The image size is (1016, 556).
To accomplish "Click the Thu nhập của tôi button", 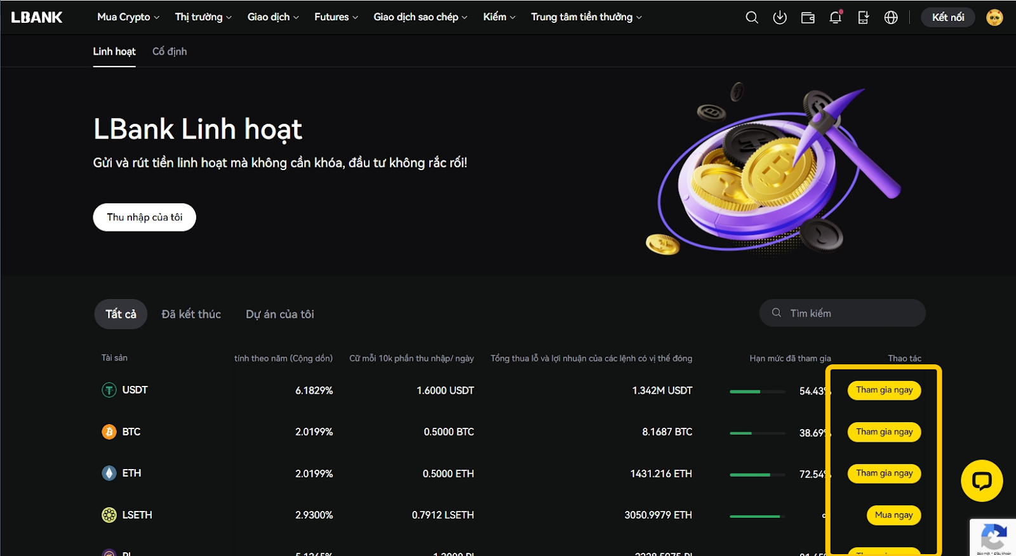I will [x=144, y=217].
